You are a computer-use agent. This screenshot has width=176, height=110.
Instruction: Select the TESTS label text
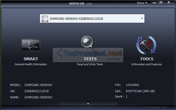(x=90, y=59)
